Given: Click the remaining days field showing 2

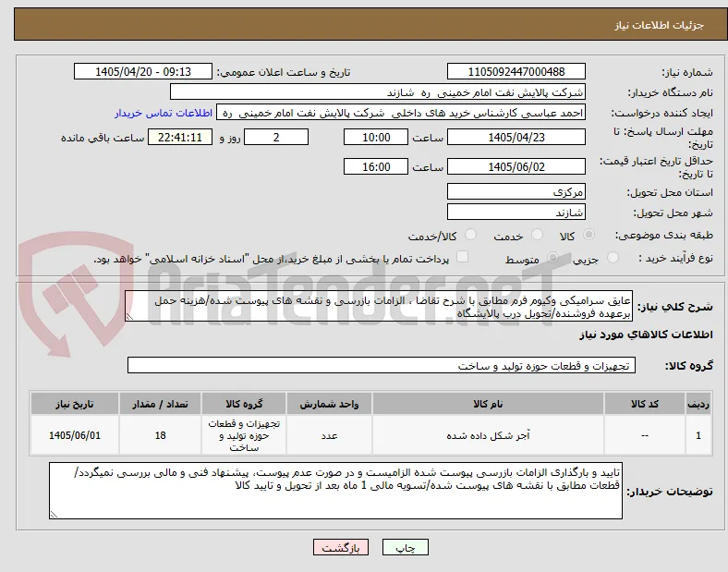Looking at the screenshot, I should coord(276,138).
